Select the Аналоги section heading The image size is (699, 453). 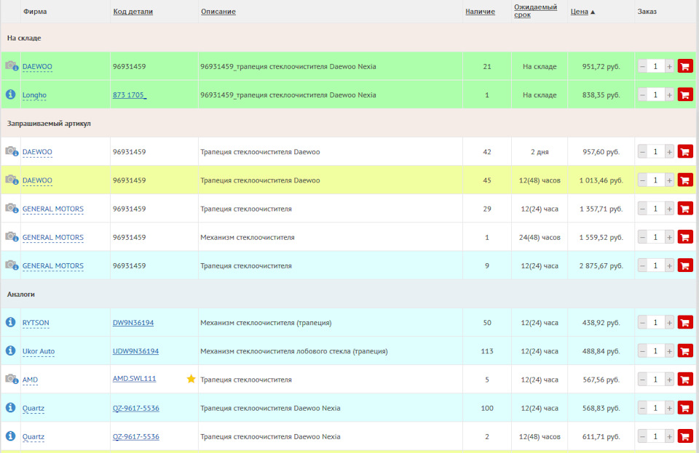(20, 294)
